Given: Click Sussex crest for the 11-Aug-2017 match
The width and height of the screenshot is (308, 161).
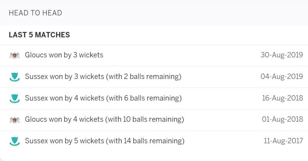Looking at the screenshot, I should click(15, 141).
